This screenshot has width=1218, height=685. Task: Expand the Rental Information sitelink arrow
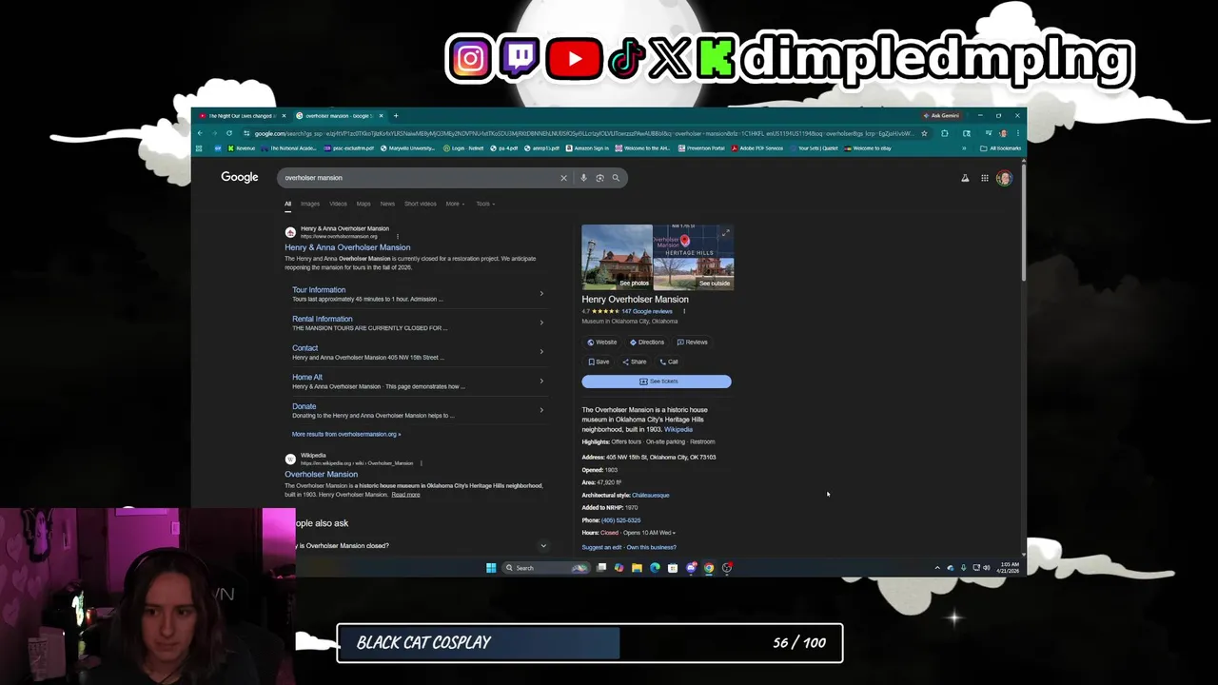(x=541, y=323)
